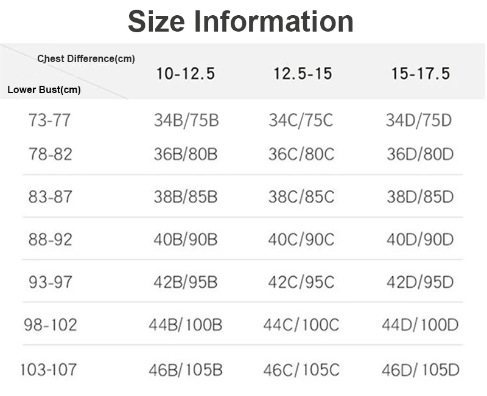Select the Chest Difference(cm) header label
The width and height of the screenshot is (487, 396).
click(86, 58)
